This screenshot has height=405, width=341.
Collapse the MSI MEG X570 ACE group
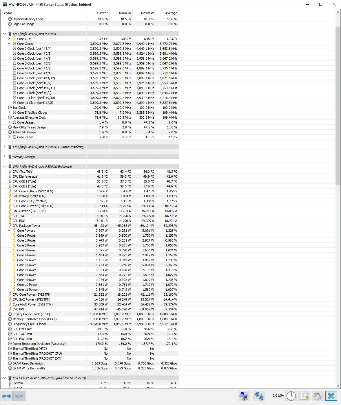coord(4,378)
